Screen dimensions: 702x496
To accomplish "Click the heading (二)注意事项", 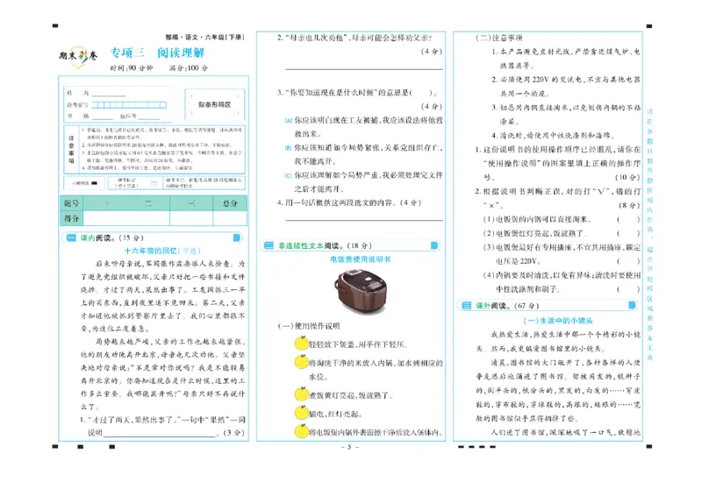I will click(498, 38).
